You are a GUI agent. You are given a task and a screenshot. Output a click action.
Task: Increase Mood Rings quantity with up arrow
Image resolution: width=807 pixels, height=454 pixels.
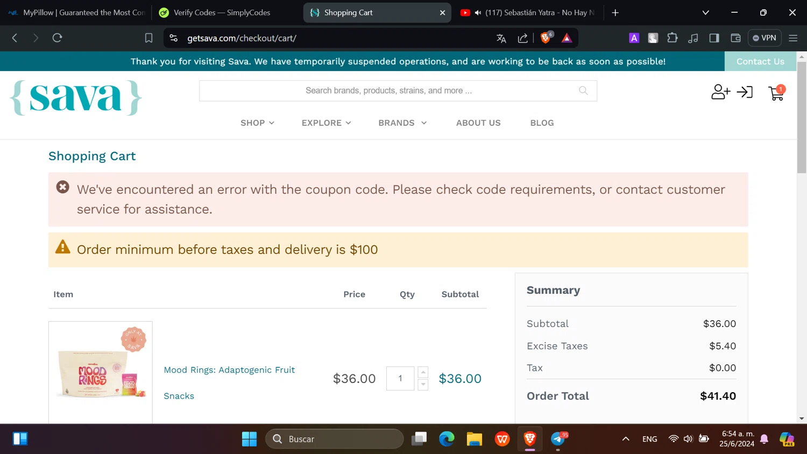[423, 372]
